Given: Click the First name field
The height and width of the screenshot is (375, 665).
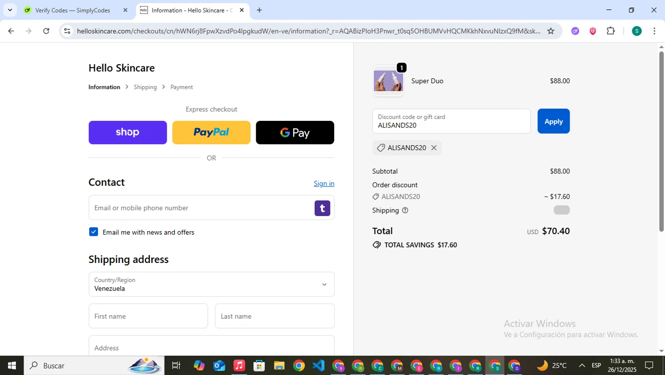Looking at the screenshot, I should (x=148, y=316).
